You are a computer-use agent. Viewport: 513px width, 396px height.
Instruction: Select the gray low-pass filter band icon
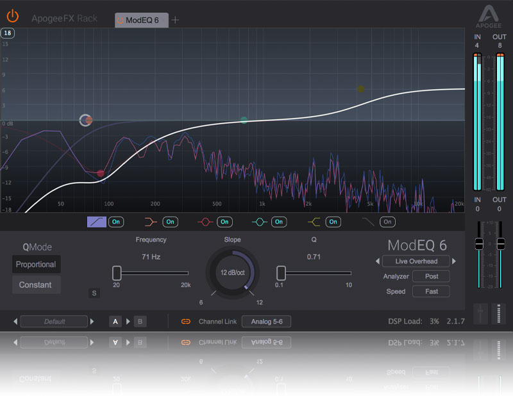[x=368, y=222]
